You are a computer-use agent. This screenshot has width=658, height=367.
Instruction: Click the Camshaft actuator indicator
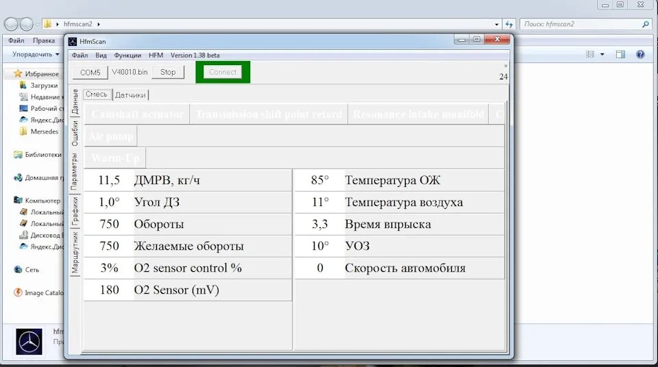pyautogui.click(x=137, y=114)
